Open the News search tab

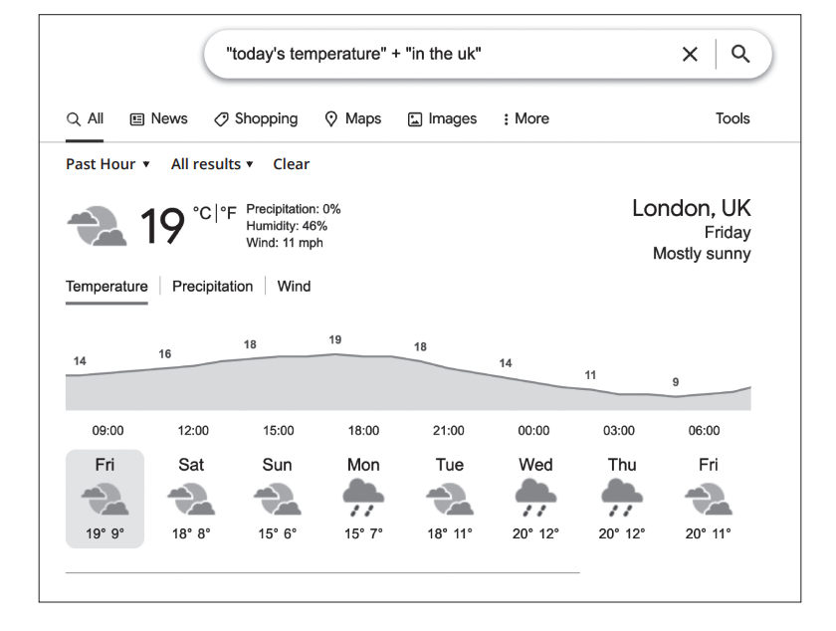[x=159, y=118]
